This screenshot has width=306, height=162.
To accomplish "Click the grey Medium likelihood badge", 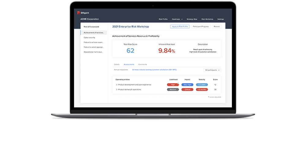I will click(173, 90).
